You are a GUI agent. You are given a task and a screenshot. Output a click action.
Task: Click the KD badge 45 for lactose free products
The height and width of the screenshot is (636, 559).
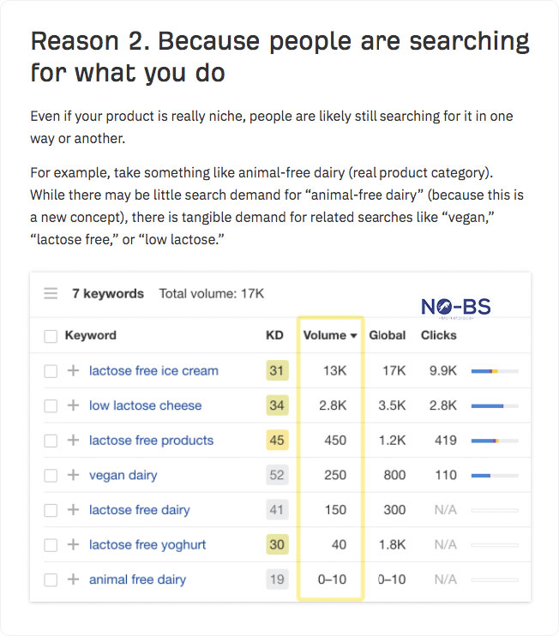276,441
